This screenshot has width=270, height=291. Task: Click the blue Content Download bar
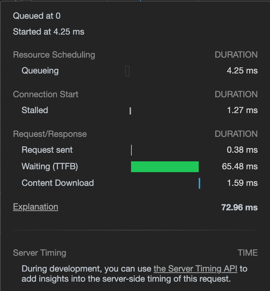pos(199,183)
